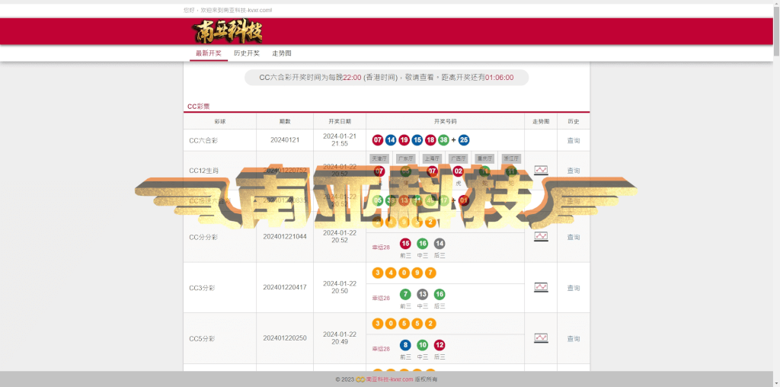This screenshot has width=780, height=387.
Task: Click red ball 07 in CC六合彩 row
Action: [x=378, y=140]
